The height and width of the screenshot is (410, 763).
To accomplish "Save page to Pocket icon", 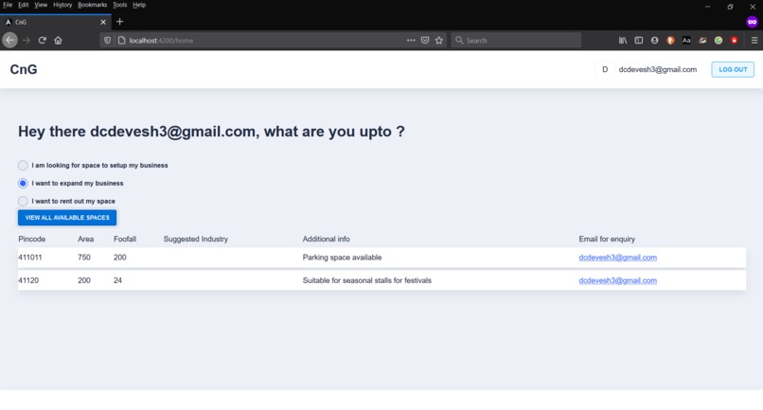I will coord(425,41).
